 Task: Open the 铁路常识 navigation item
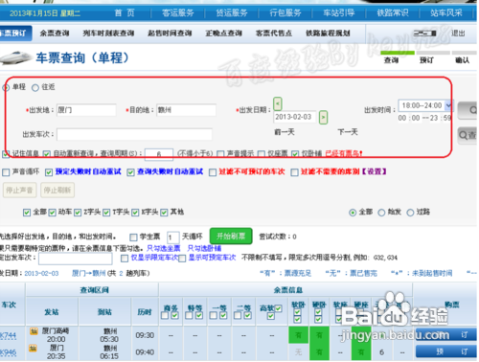[393, 13]
